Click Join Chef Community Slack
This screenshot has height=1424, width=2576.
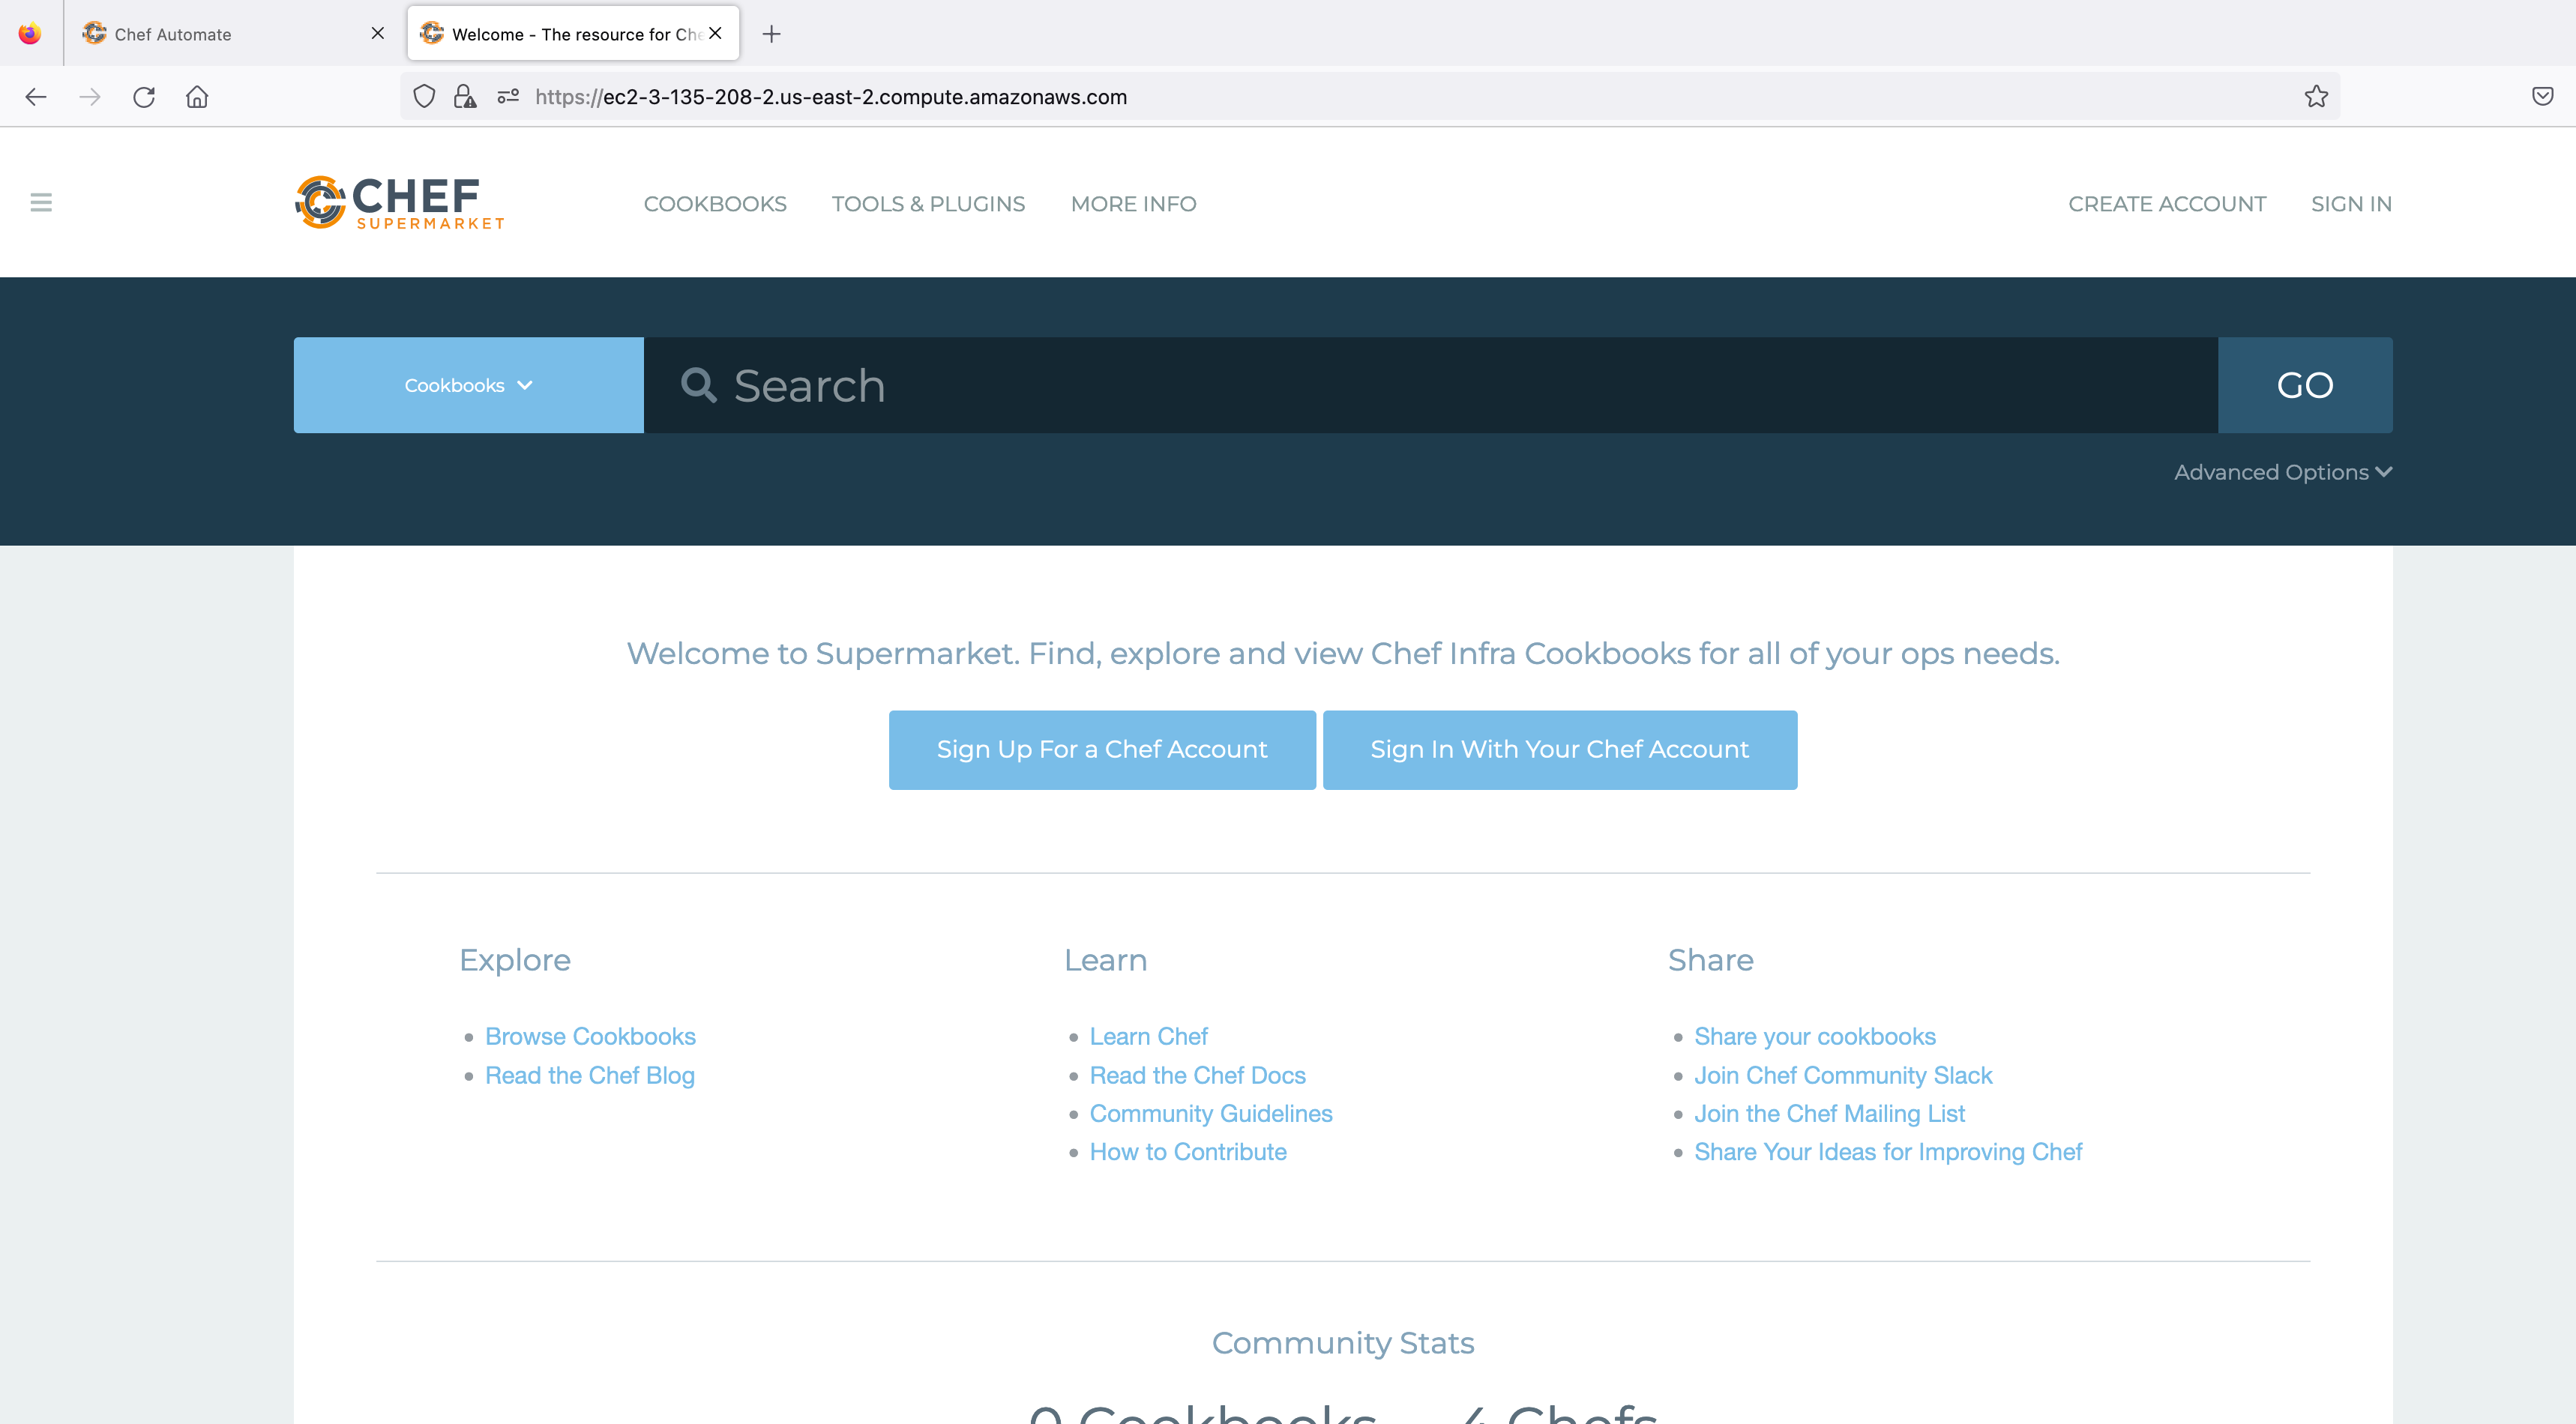coord(1843,1075)
